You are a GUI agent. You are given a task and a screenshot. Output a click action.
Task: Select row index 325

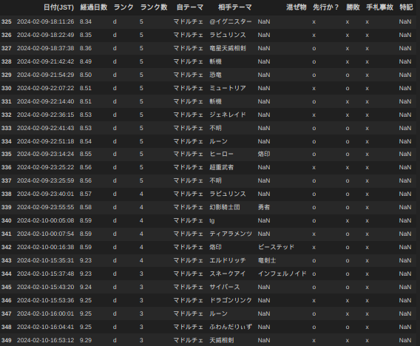7,21
